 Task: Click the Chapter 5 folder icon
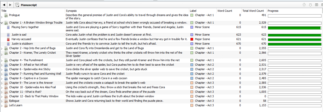6,65
